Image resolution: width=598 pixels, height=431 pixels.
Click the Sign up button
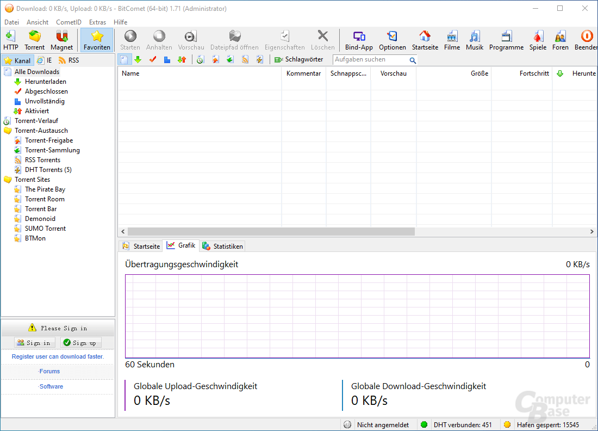click(81, 343)
